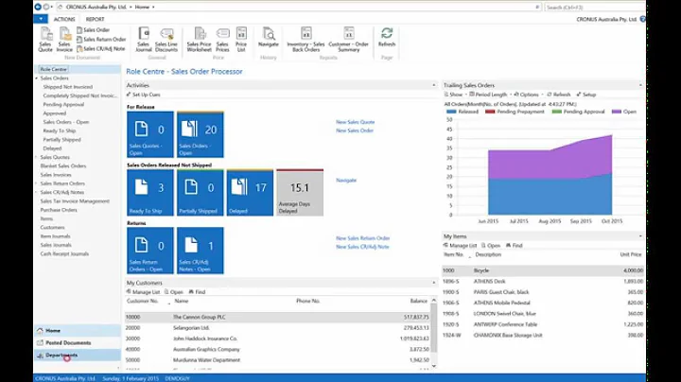Screen dimensions: 681x382
Task: Open the Sales Price Worksheet icon
Action: 199,39
